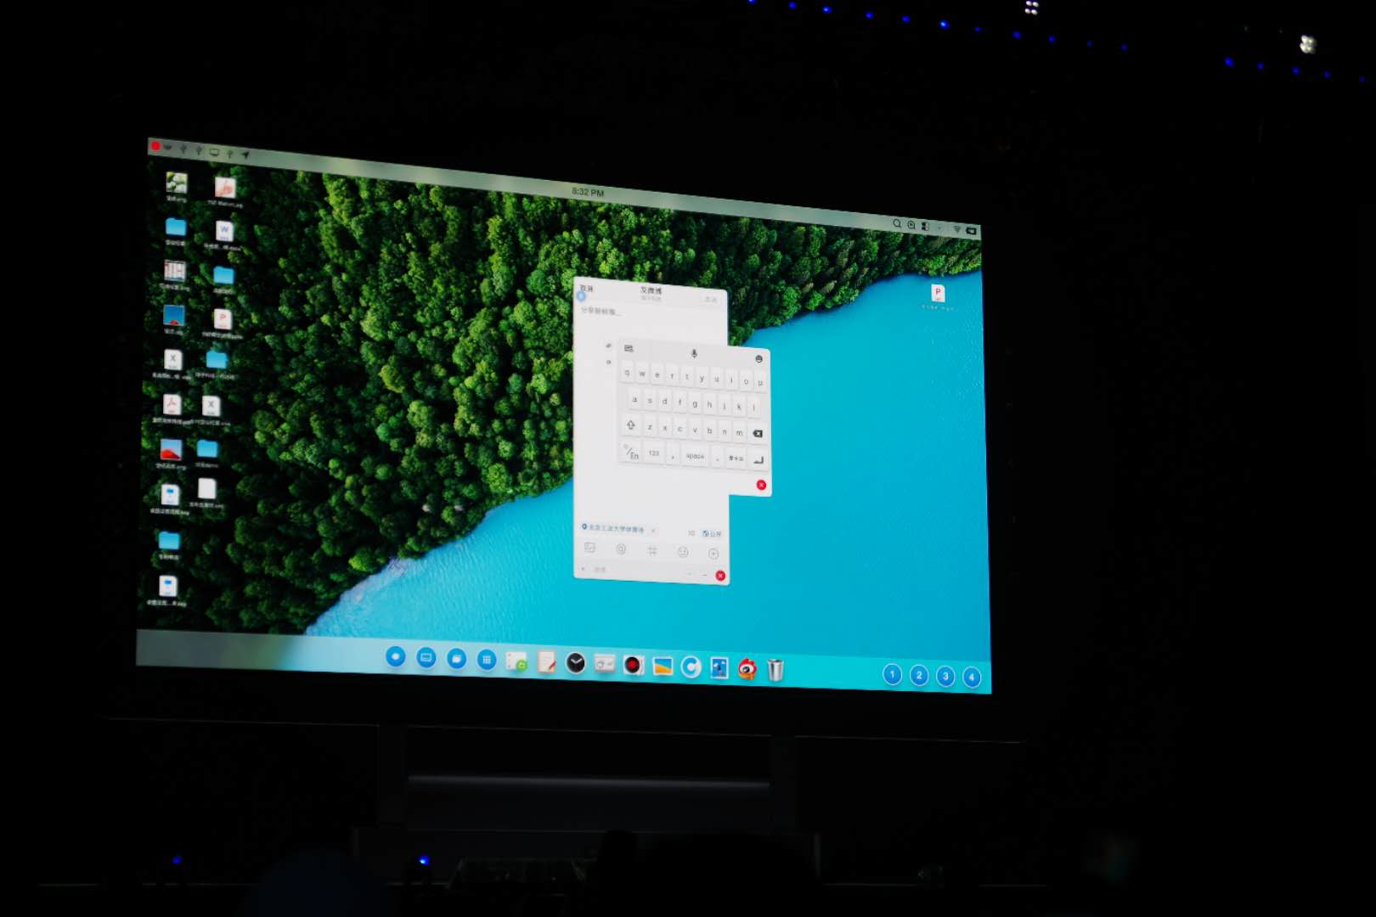Tap the 123 number key
This screenshot has width=1376, height=917.
tap(654, 453)
